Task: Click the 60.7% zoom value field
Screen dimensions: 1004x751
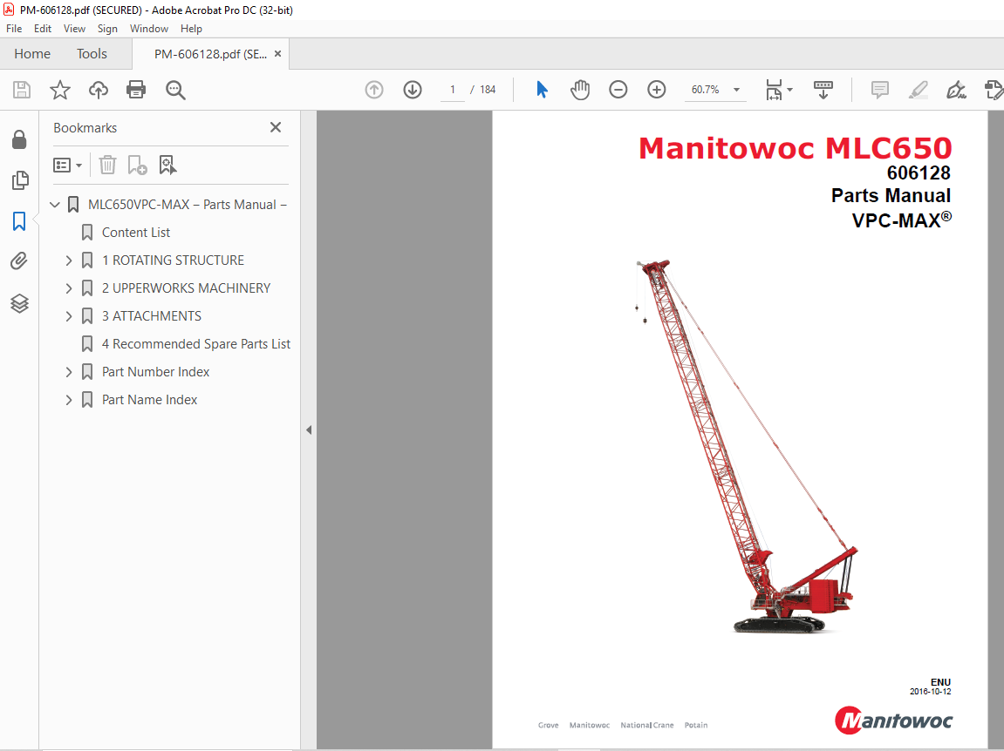Action: [x=705, y=90]
